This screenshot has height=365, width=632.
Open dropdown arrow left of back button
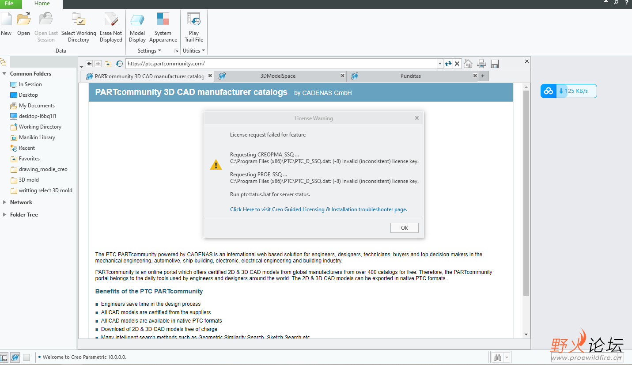[x=82, y=67]
